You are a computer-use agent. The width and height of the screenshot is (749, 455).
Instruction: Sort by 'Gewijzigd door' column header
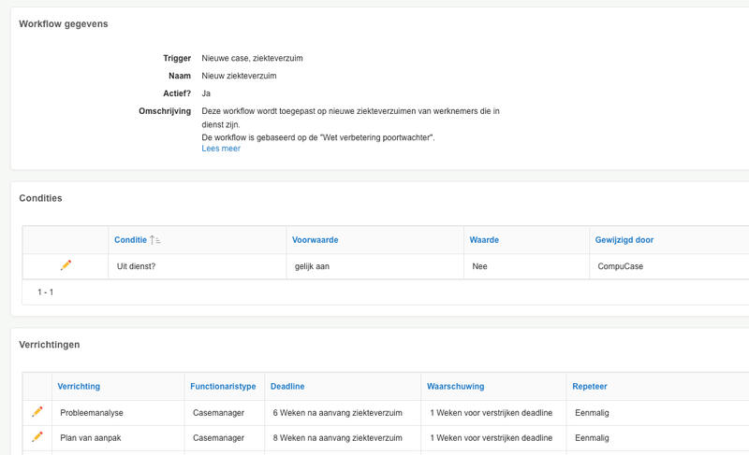[624, 240]
